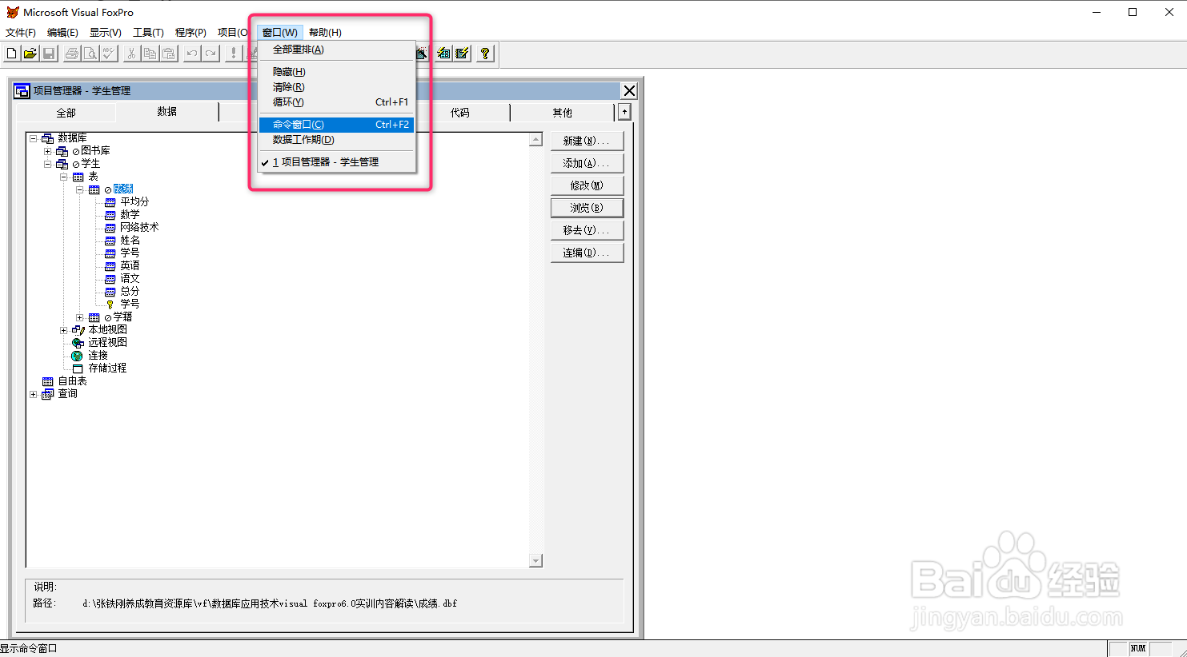The width and height of the screenshot is (1187, 657).
Task: Expand the 本地视图 node
Action: [64, 330]
